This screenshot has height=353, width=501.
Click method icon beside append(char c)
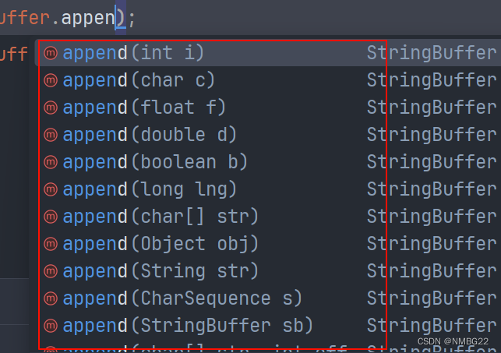(x=51, y=80)
